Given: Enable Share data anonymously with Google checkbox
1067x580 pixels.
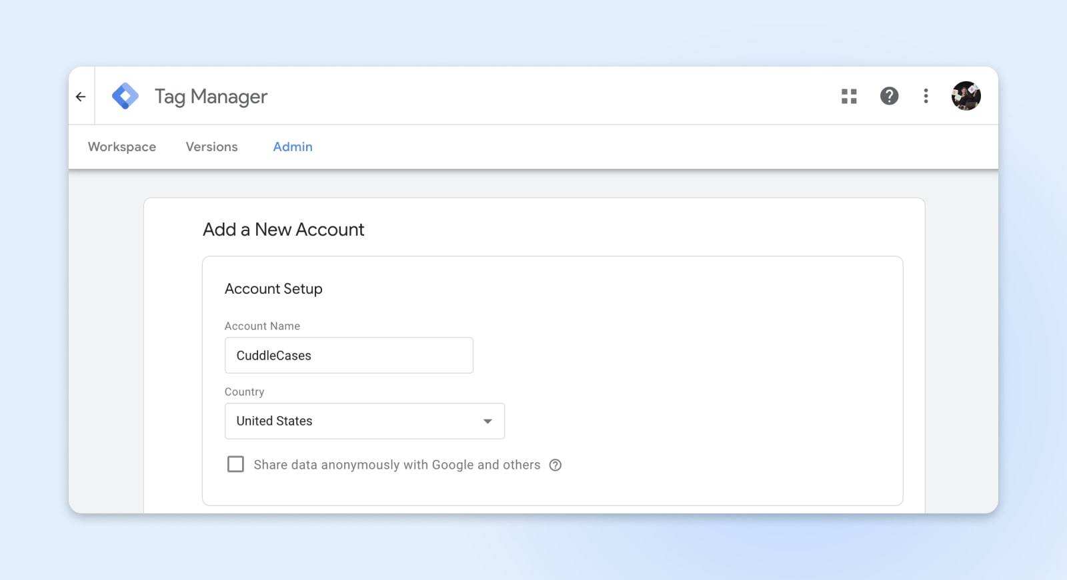Looking at the screenshot, I should click(235, 464).
